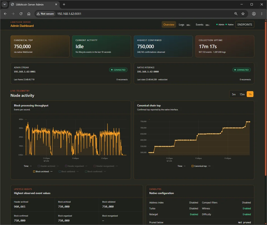This screenshot has width=267, height=225.
Task: Click the Header archived value 960,665
Action: click(x=19, y=207)
